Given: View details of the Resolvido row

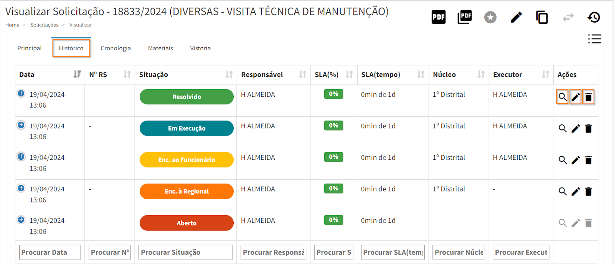Looking at the screenshot, I should (x=562, y=97).
